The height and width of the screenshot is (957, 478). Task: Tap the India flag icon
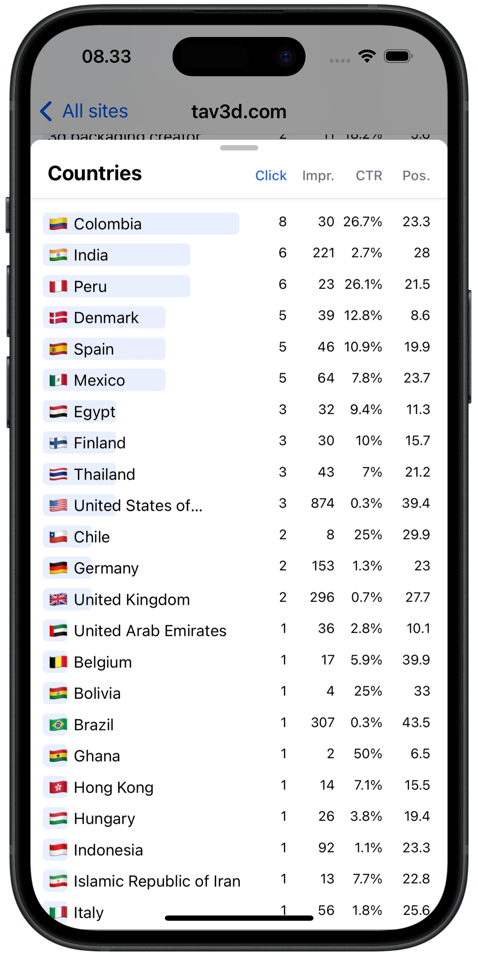pos(58,255)
